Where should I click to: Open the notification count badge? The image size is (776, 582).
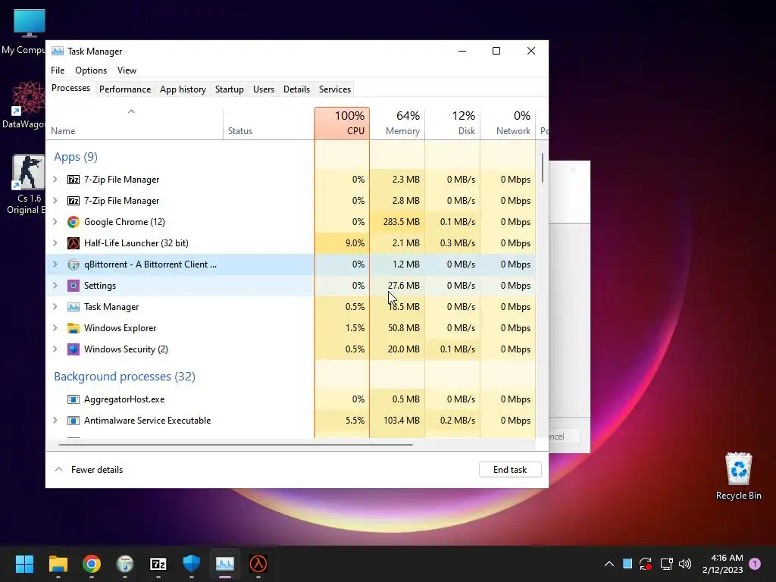(x=755, y=564)
